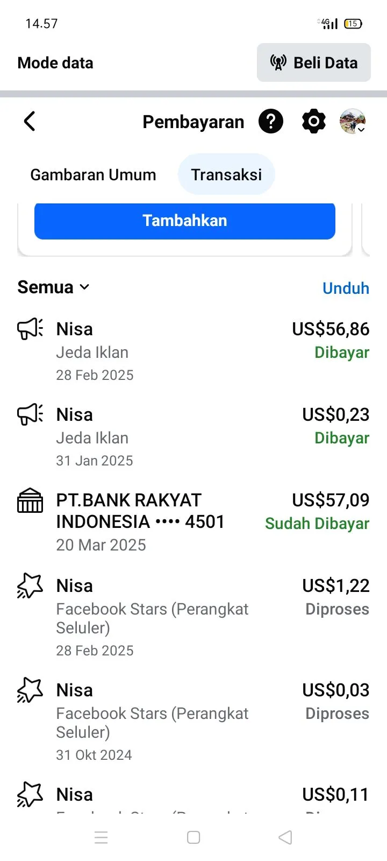Click the Unduh download link
Screen dimensions: 387x861
click(346, 288)
